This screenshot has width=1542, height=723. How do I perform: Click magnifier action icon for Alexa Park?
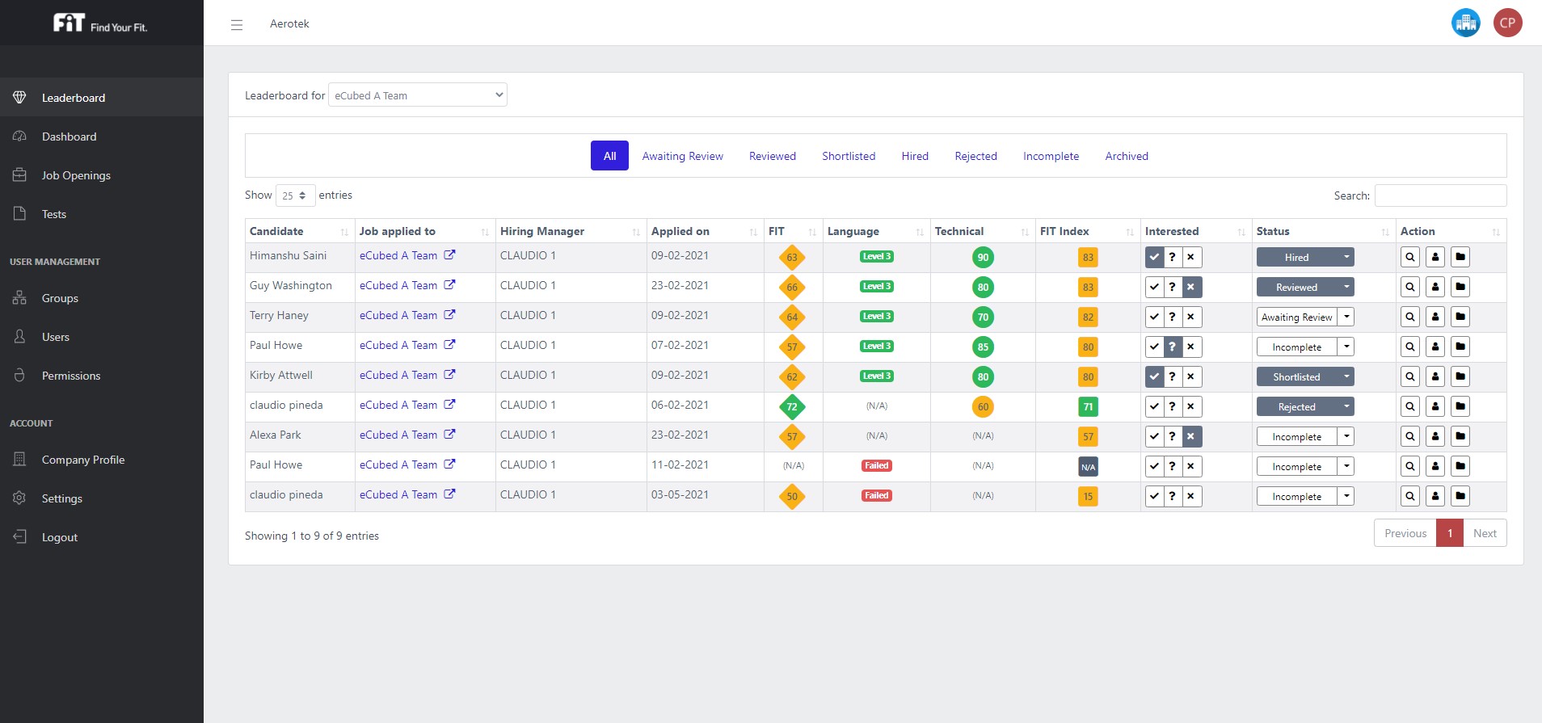[1409, 437]
